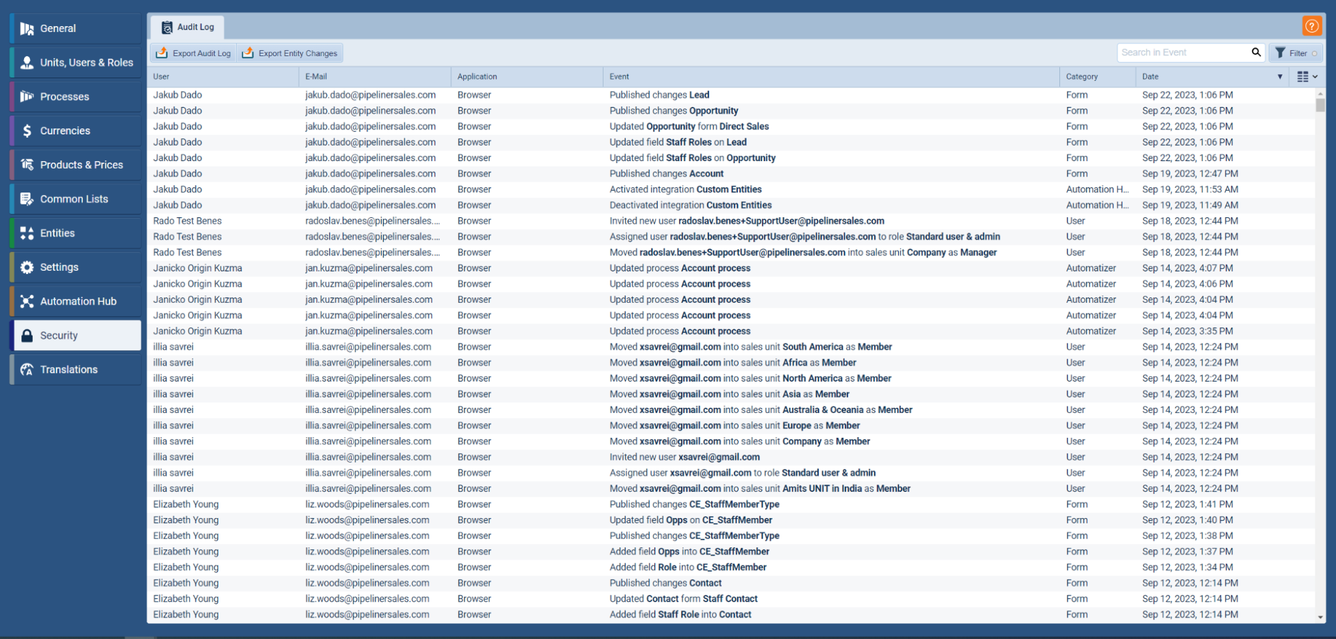
Task: Click the search magnifier icon
Action: pyautogui.click(x=1256, y=52)
